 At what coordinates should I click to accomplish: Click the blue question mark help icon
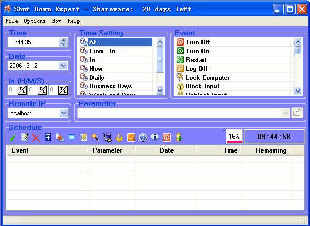pos(143,138)
